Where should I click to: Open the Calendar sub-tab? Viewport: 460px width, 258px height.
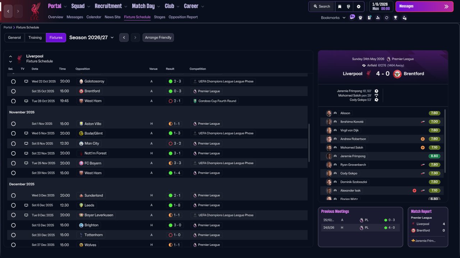pos(94,17)
